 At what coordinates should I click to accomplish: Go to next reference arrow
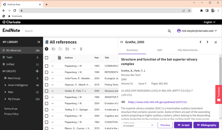pos(207,42)
